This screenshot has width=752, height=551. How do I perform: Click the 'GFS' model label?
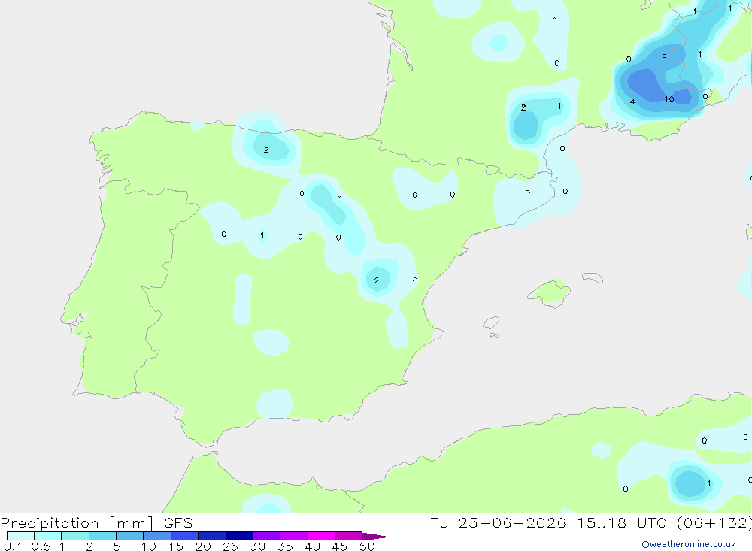pos(178,523)
